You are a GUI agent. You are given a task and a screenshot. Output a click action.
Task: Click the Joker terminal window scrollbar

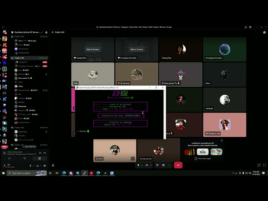[x=165, y=114]
